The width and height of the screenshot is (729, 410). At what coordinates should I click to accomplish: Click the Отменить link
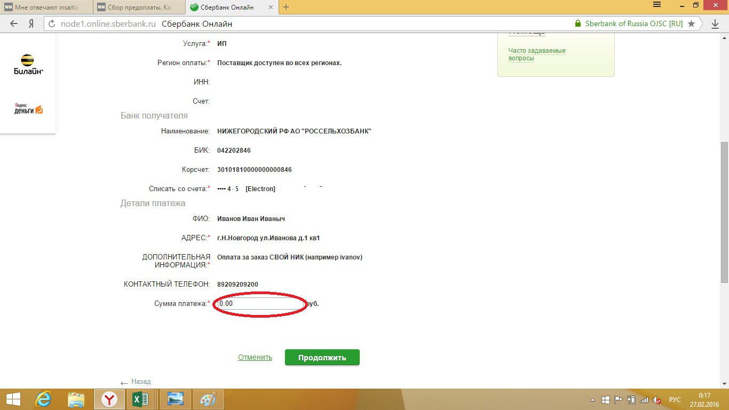click(255, 358)
